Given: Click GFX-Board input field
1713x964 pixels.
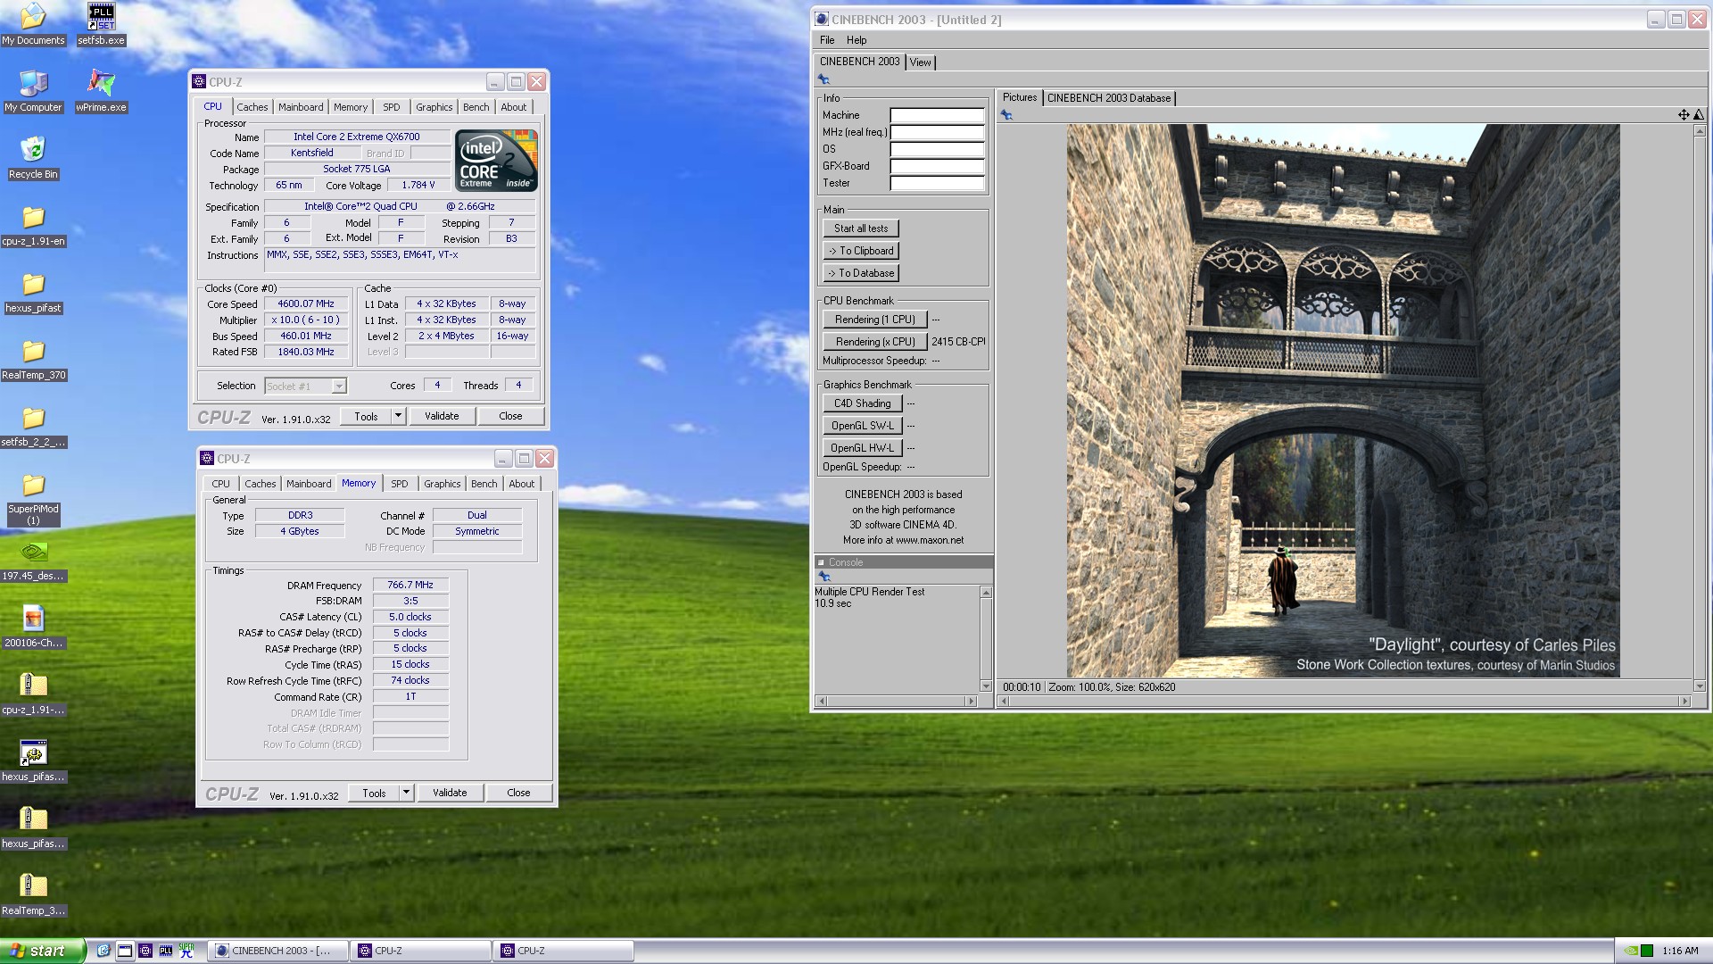Looking at the screenshot, I should [x=937, y=166].
